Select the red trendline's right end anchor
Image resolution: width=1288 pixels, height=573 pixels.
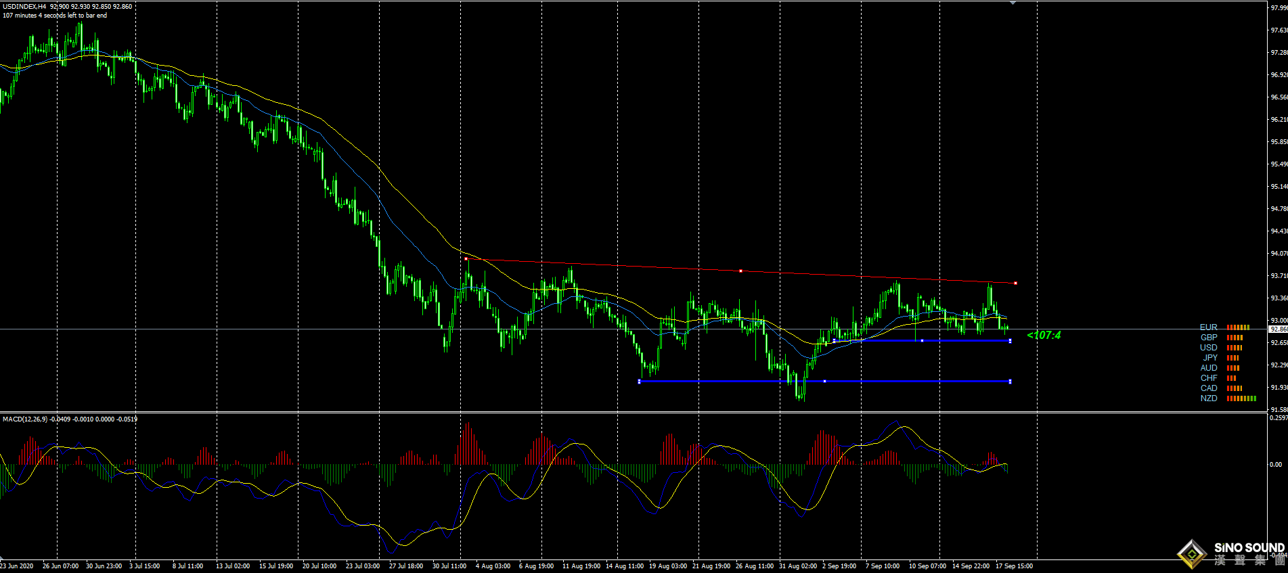pos(1015,283)
